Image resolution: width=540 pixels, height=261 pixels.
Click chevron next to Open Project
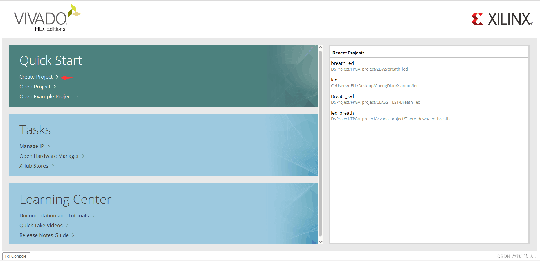(55, 87)
